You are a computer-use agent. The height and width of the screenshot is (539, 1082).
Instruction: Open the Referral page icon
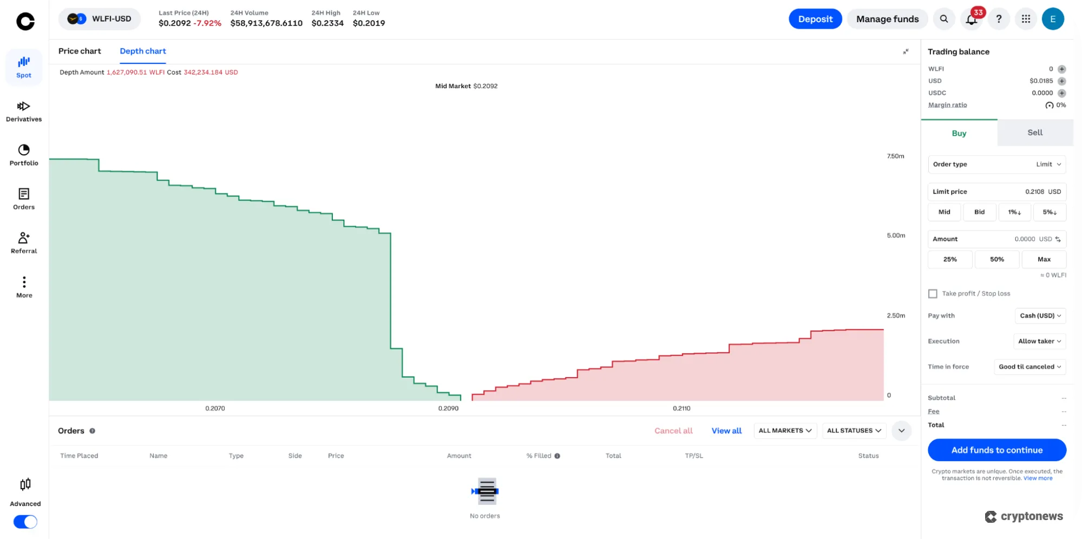click(x=23, y=240)
